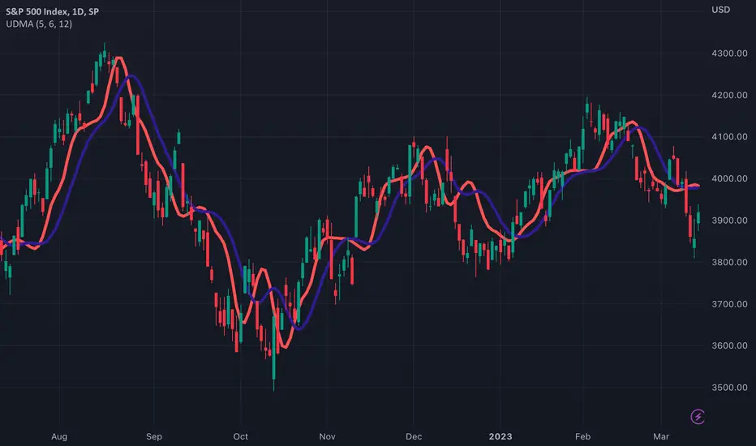Click the 3600.00 price axis label
The image size is (756, 446).
(x=729, y=345)
